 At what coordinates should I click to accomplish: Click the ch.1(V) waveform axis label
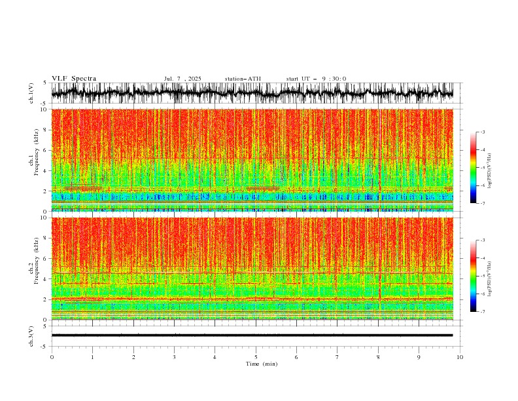tap(31, 93)
